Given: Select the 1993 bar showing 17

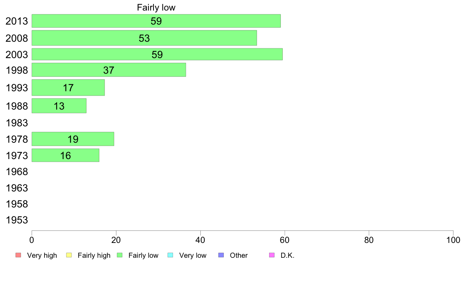Looking at the screenshot, I should coord(68,87).
